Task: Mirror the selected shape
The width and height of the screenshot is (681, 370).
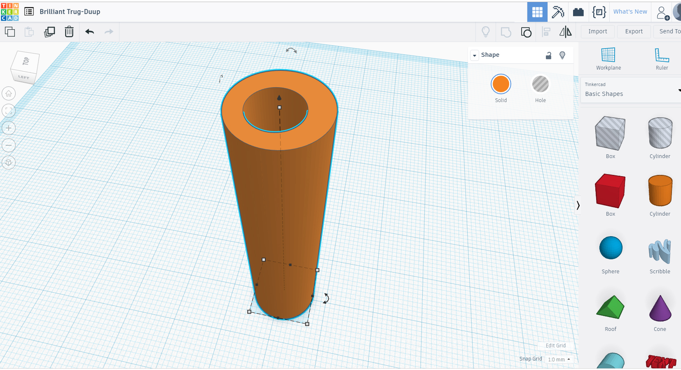Action: (x=566, y=32)
